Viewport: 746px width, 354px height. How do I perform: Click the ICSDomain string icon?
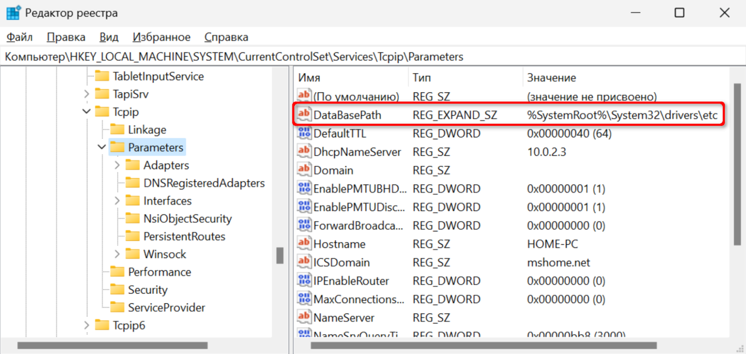(x=304, y=262)
